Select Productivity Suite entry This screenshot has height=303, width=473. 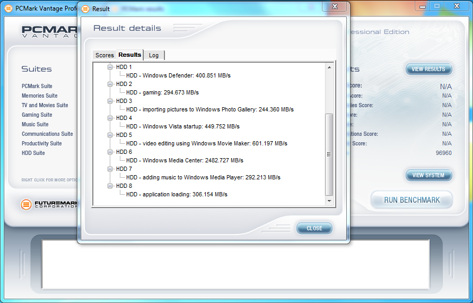42,143
